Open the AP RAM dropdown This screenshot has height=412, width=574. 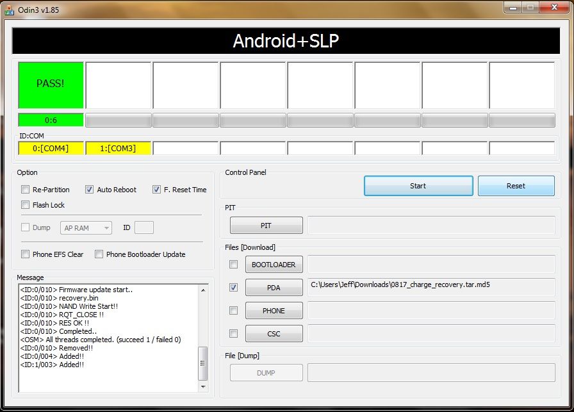click(86, 228)
